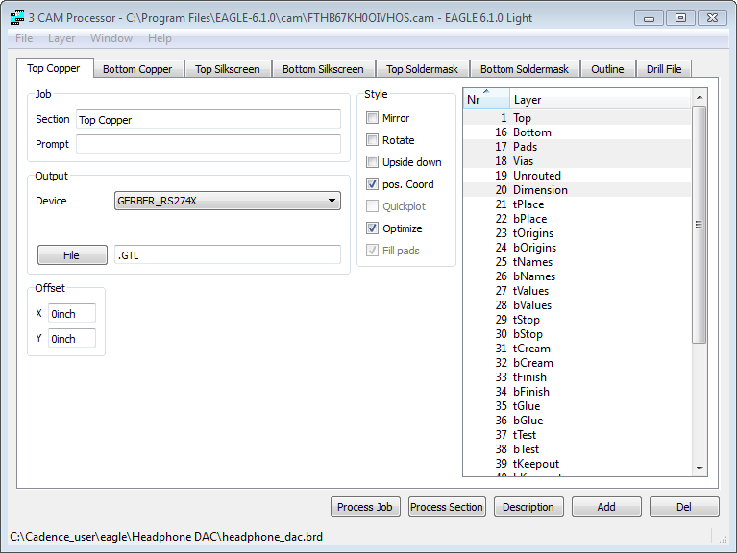Select layer 35 tGlue

pyautogui.click(x=577, y=406)
